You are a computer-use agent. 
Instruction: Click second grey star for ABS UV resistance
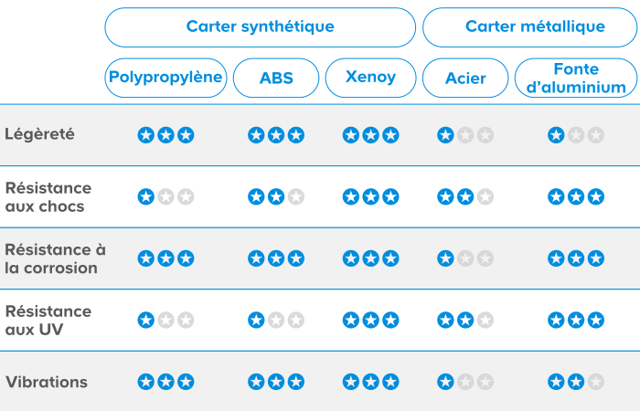276,320
